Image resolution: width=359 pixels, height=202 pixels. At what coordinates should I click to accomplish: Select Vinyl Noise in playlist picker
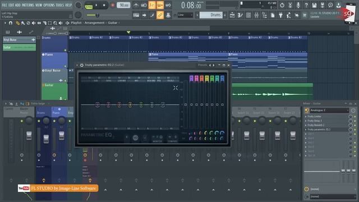coord(19,40)
